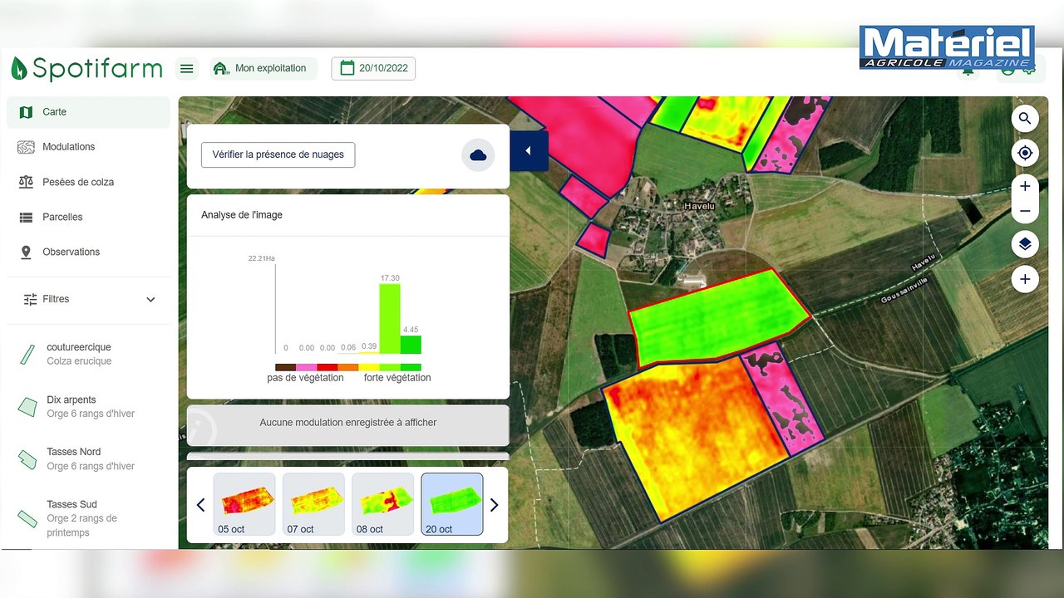Click the Goussainville road label

904,291
